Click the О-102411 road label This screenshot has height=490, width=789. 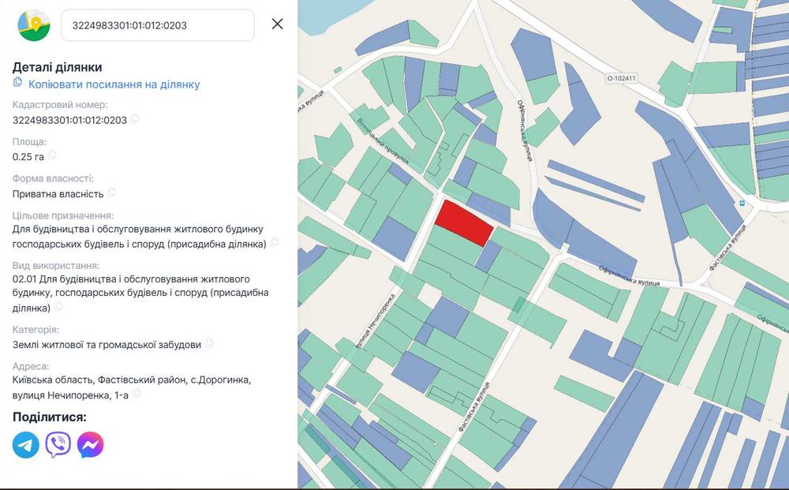(621, 78)
